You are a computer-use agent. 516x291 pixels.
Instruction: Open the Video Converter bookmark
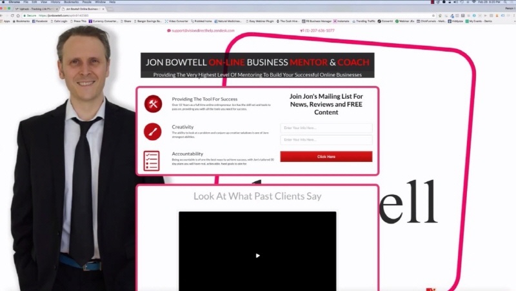pos(176,21)
